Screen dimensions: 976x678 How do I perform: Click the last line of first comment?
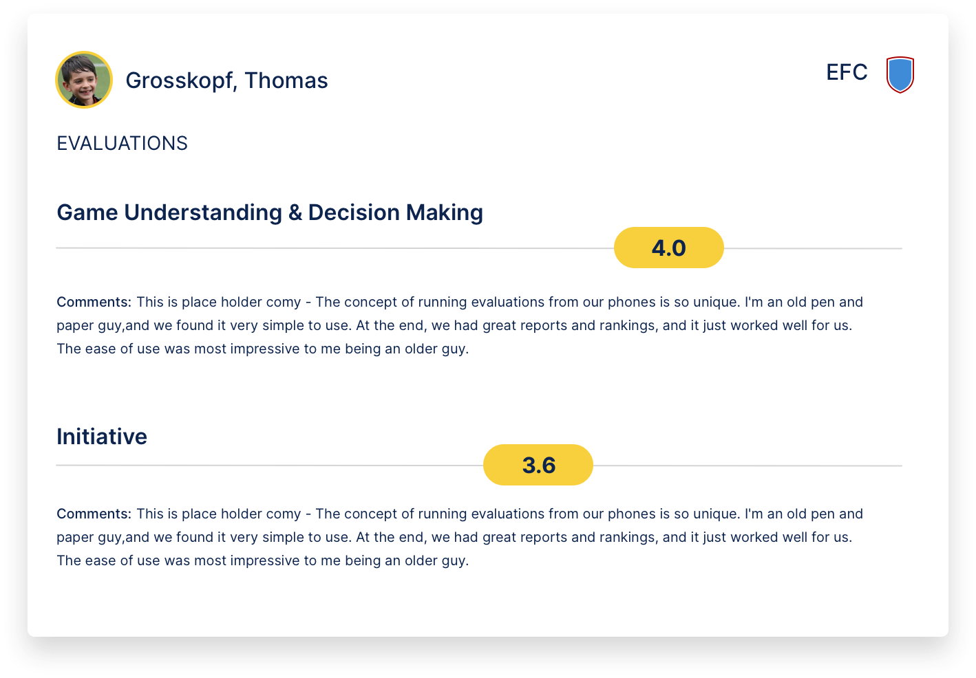click(x=262, y=349)
